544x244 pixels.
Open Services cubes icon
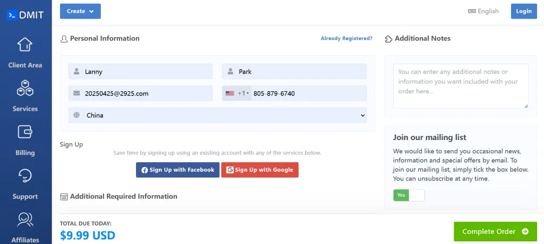(x=25, y=88)
